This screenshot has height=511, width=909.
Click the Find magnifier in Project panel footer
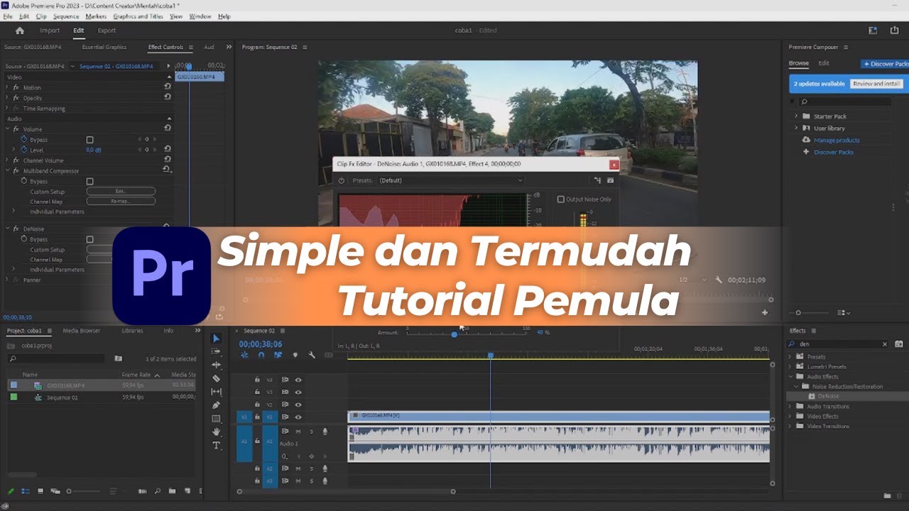click(x=157, y=491)
